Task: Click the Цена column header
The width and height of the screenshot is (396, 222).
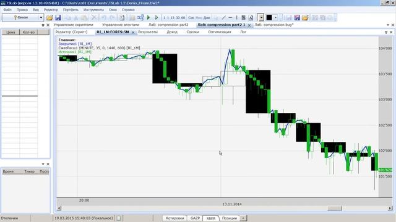Action: point(11,32)
